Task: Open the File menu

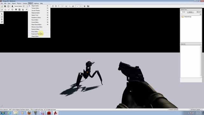Action: pos(2,4)
